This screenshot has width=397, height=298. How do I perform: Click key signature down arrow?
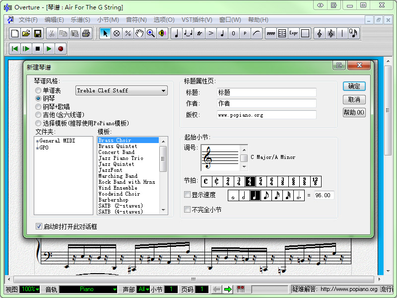(x=244, y=167)
